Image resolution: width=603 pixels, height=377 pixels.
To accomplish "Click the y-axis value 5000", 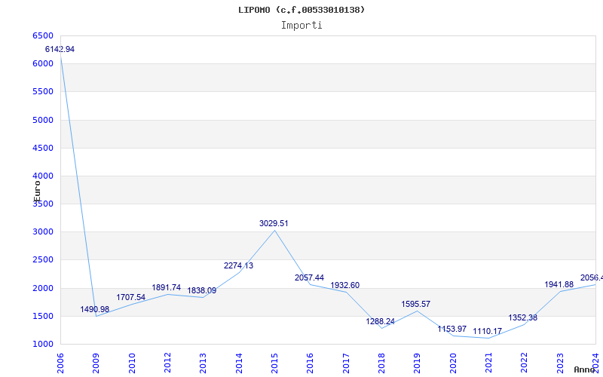I will point(43,120).
